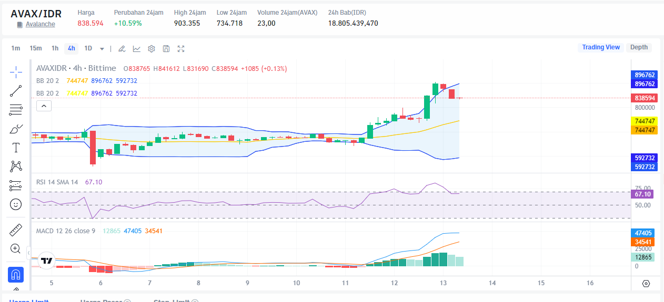
Task: Click date 9 on the time axis
Action: click(x=247, y=283)
